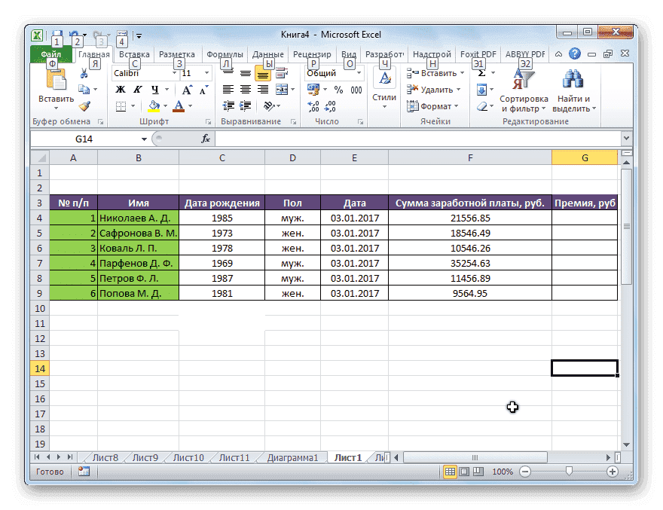Toggle italic formatting with the К button

[x=138, y=89]
